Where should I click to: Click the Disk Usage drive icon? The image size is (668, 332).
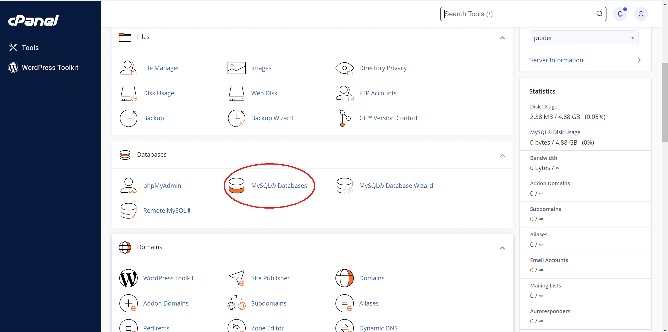128,93
